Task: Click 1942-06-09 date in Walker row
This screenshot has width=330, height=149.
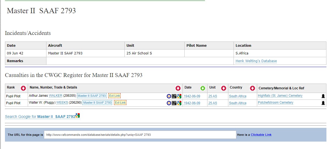Action: (x=192, y=96)
